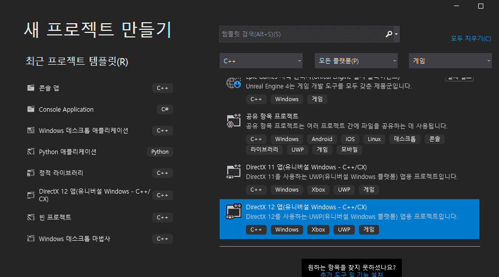Click recent DirectX 12 앱 icon
The height and width of the screenshot is (277, 499).
30,195
